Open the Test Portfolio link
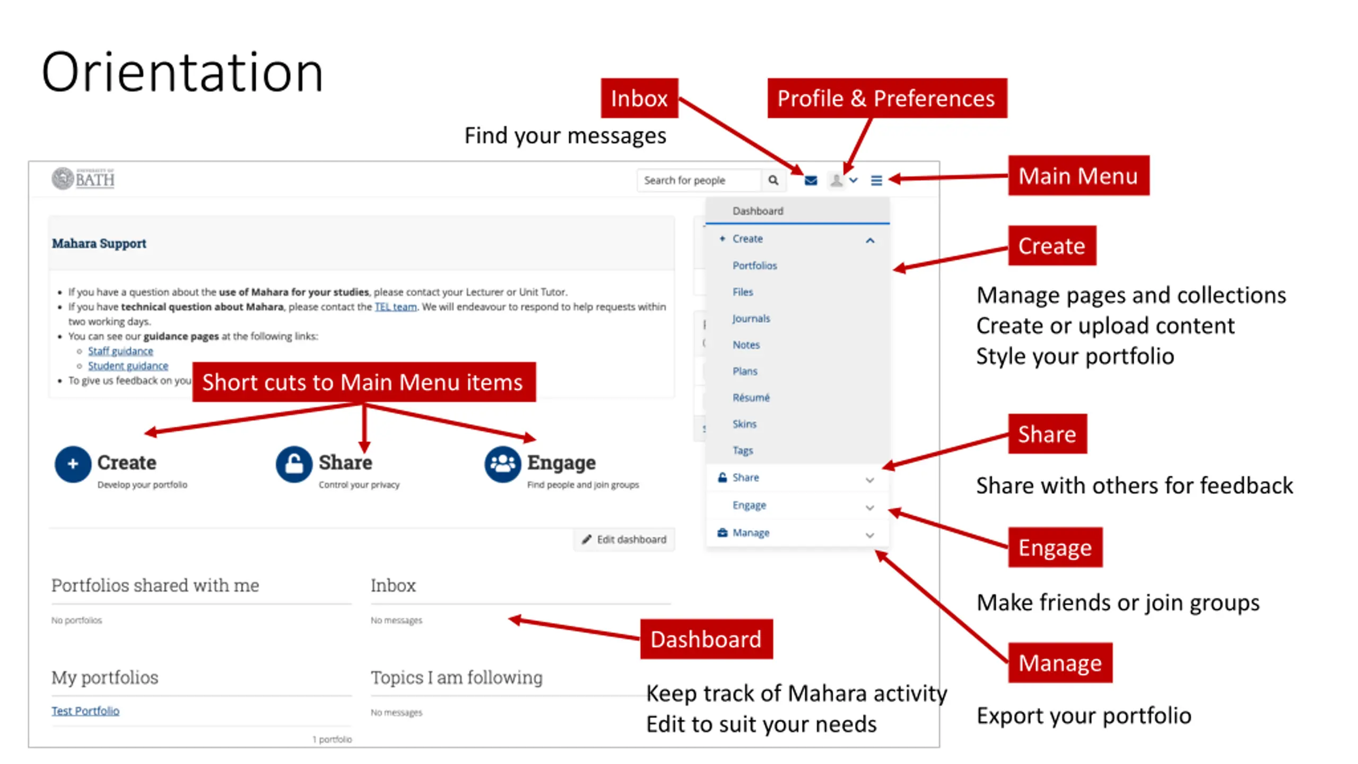 (85, 710)
